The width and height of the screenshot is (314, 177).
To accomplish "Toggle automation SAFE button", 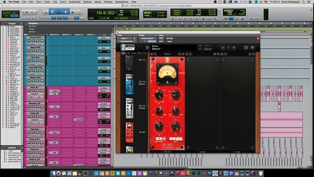I will point(161,41).
